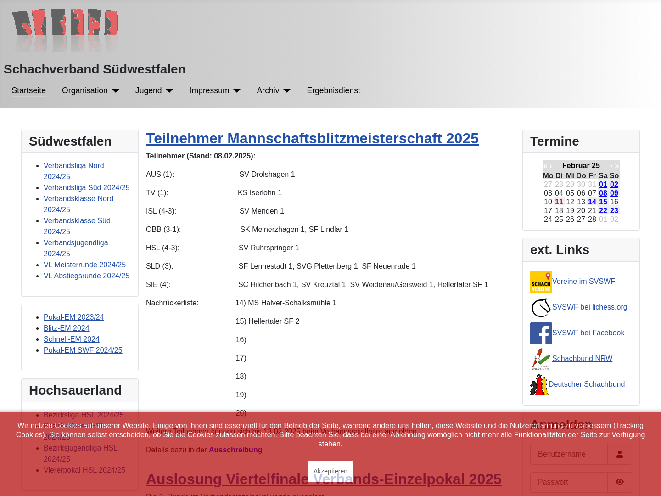Select calendar date 09

click(x=614, y=193)
